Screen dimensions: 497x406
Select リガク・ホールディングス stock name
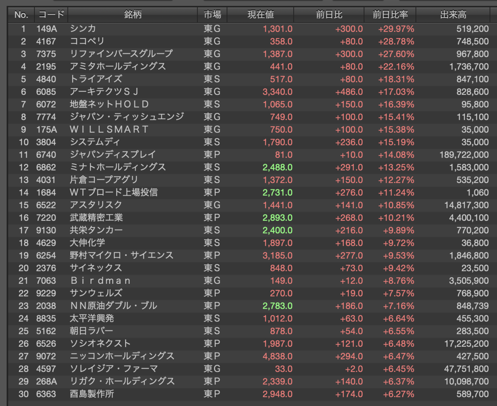(123, 381)
